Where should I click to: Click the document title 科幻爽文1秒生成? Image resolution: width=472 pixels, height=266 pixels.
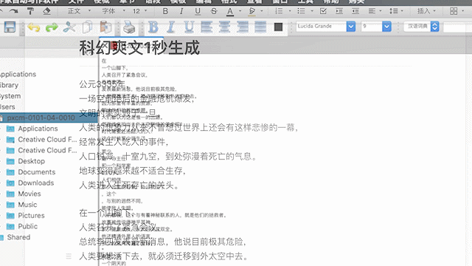click(139, 47)
